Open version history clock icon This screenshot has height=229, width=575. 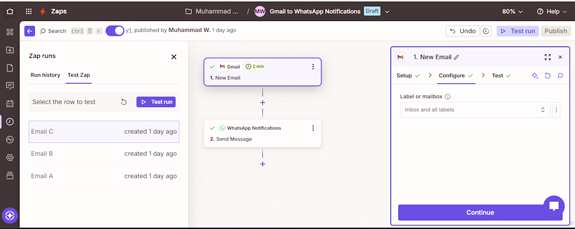(x=486, y=31)
